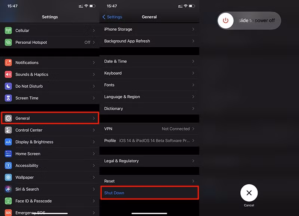Tap the Sounds & Haptics speaker icon
The height and width of the screenshot is (216, 299).
pyautogui.click(x=8, y=74)
